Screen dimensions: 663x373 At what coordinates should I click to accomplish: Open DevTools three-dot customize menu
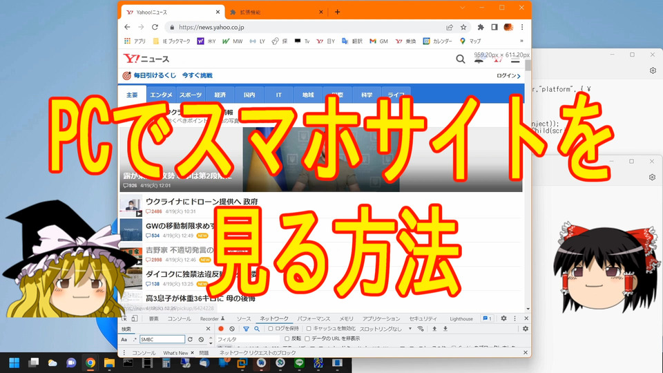pos(515,318)
